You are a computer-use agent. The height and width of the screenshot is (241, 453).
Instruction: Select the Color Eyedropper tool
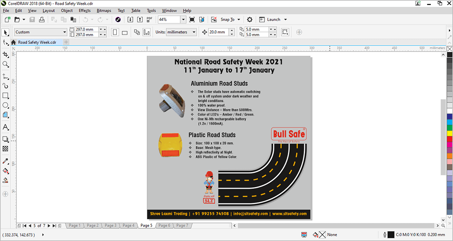pos(5,161)
